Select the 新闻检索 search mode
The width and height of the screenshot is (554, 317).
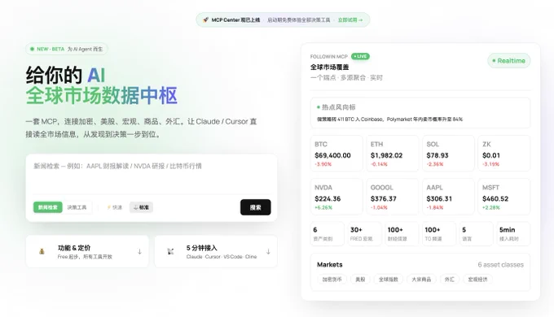48,207
